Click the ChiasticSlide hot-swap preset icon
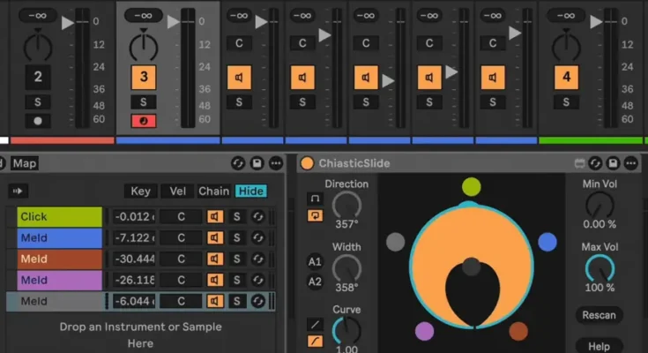This screenshot has height=353, width=648. coord(595,163)
